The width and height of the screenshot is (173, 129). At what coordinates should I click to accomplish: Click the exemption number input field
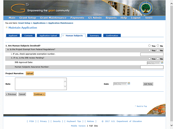(x=152, y=54)
